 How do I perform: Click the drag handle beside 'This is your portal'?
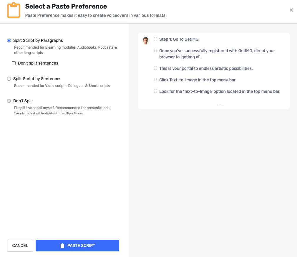[x=155, y=68]
